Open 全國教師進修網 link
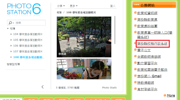The height and width of the screenshot is (100, 180). click(x=149, y=57)
